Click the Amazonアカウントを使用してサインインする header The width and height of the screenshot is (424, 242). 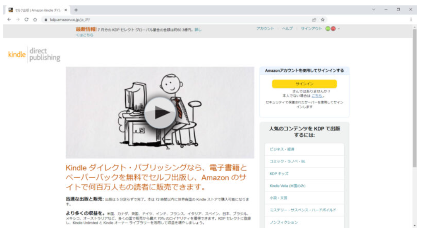(x=304, y=70)
